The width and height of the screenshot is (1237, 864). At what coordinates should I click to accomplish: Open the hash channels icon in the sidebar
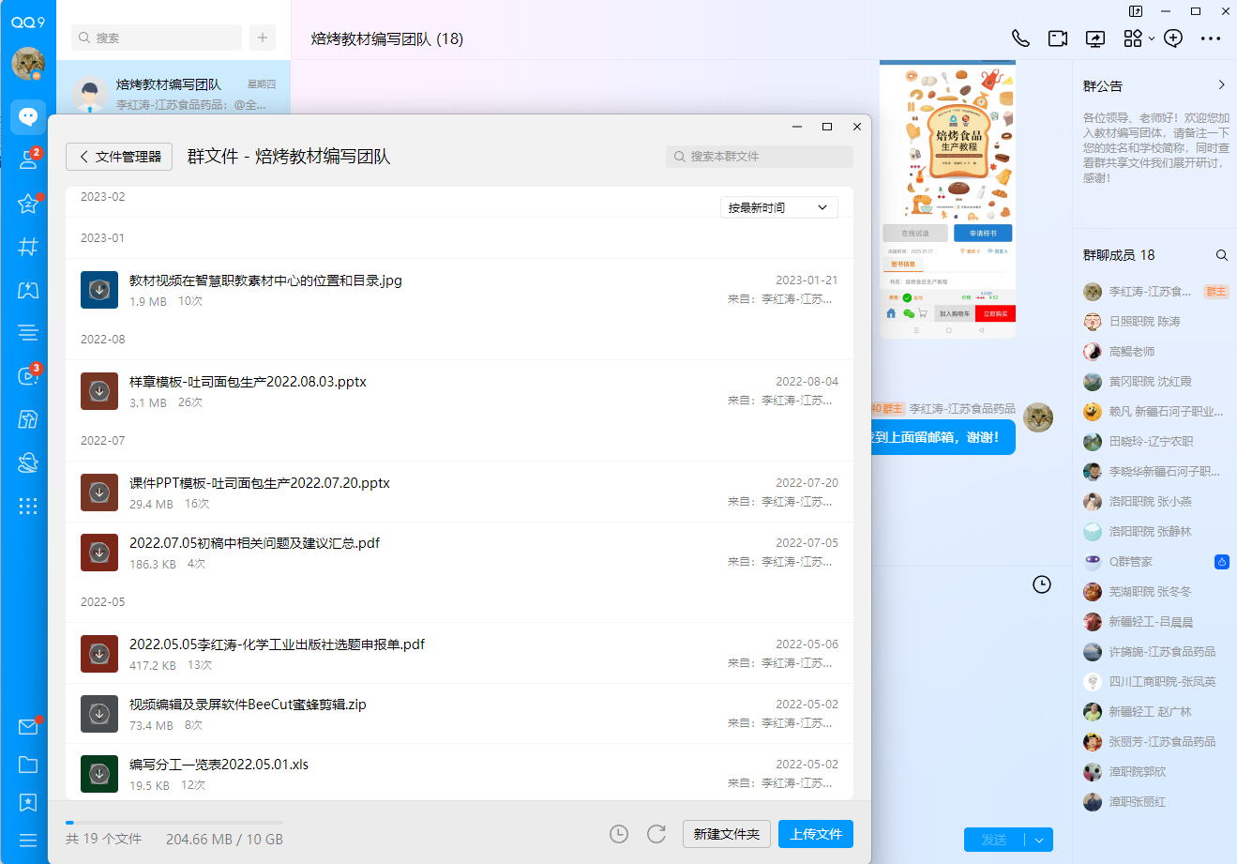pyautogui.click(x=28, y=247)
